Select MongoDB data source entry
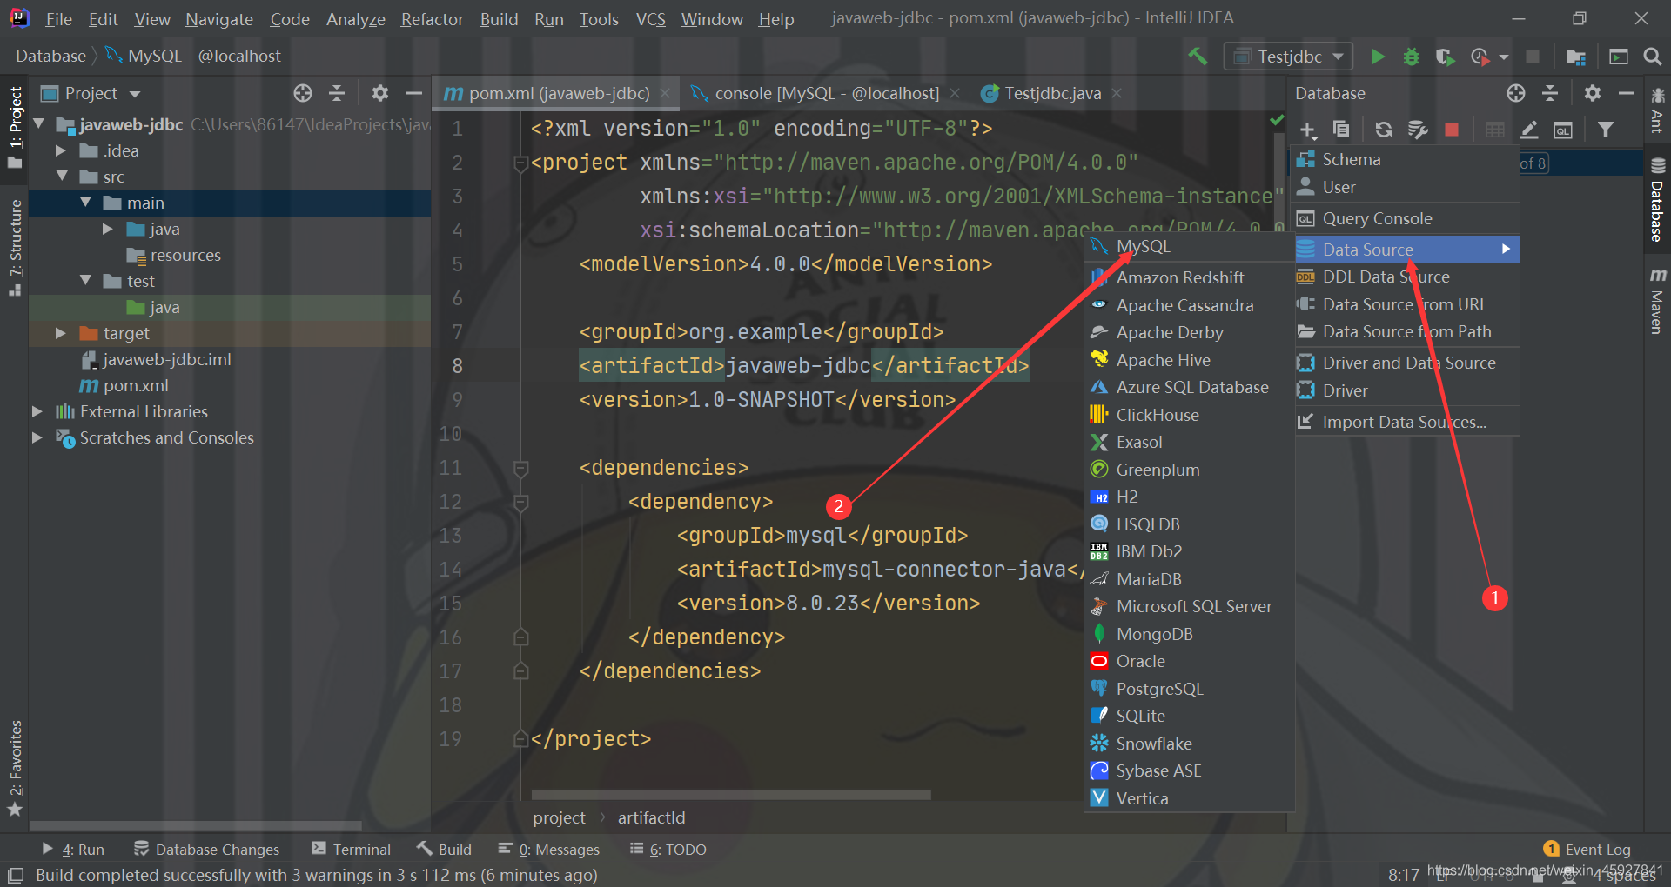The image size is (1671, 887). [1189, 634]
